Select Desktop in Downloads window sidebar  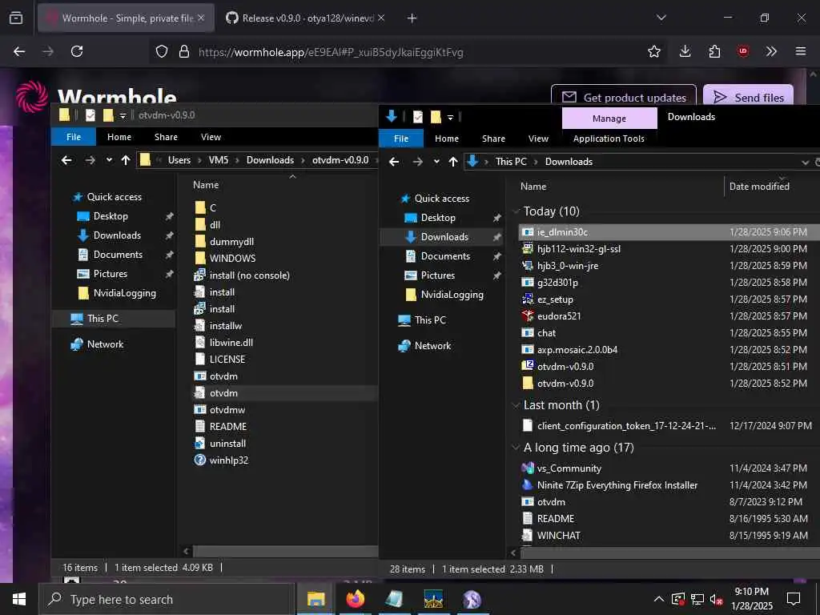pyautogui.click(x=438, y=218)
